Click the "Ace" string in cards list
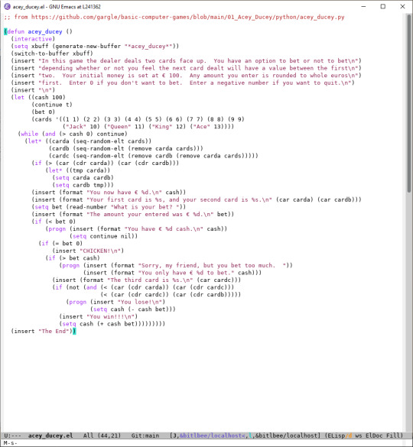 (x=202, y=127)
